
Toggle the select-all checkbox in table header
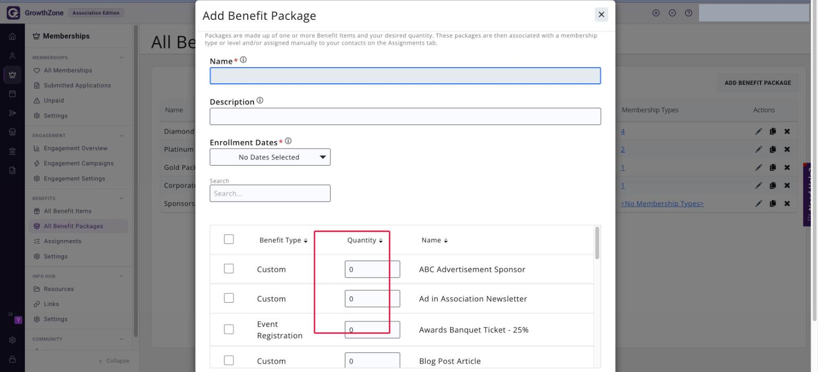(x=228, y=239)
